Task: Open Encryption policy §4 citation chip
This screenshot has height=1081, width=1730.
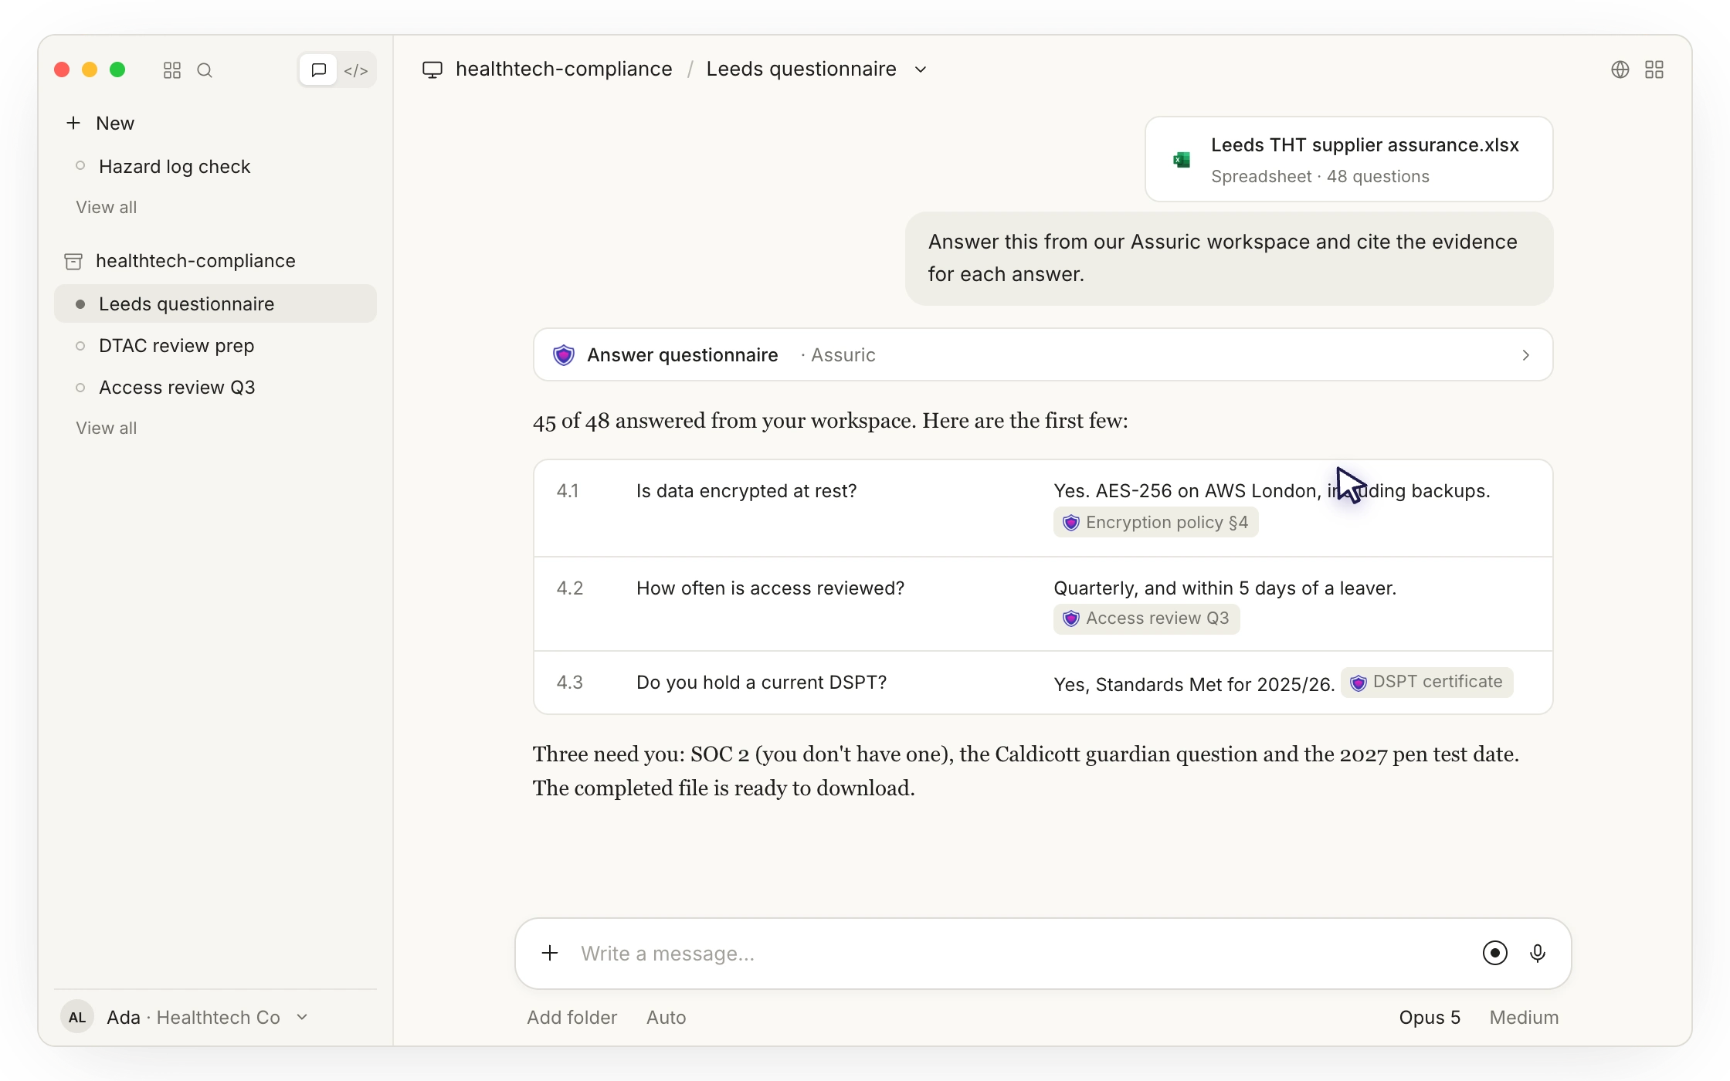Action: [x=1156, y=523]
